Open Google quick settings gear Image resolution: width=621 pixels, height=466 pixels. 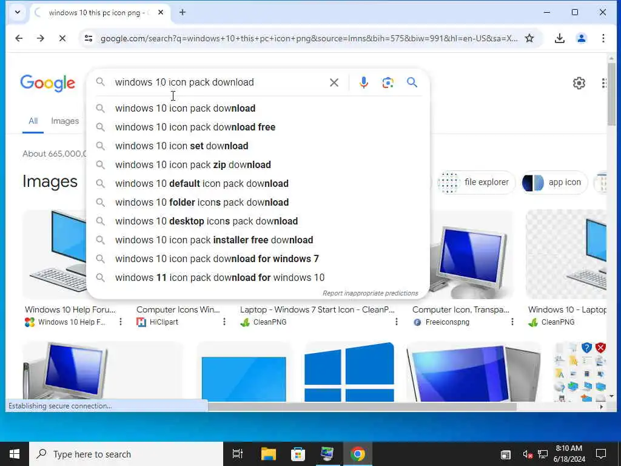(x=579, y=83)
